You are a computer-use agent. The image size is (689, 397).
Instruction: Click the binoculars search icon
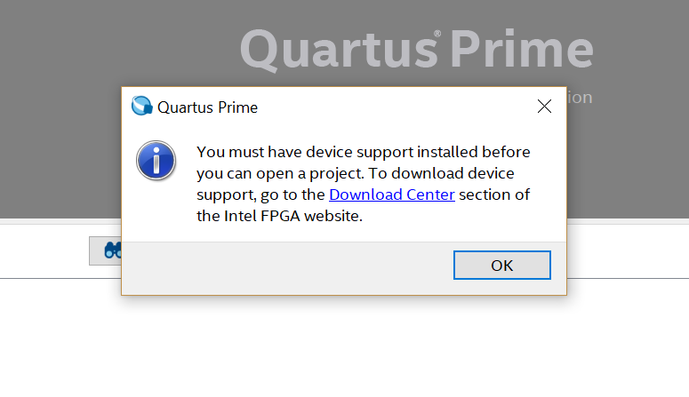click(112, 250)
